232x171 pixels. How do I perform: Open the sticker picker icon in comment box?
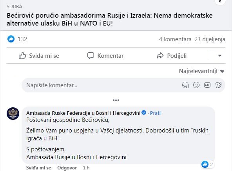(x=218, y=85)
